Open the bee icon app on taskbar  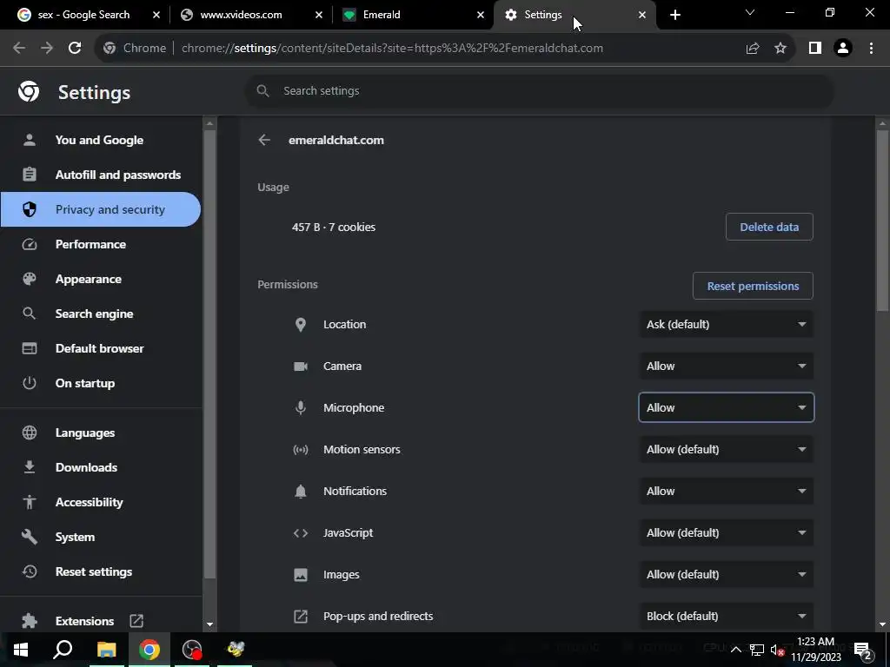235,650
